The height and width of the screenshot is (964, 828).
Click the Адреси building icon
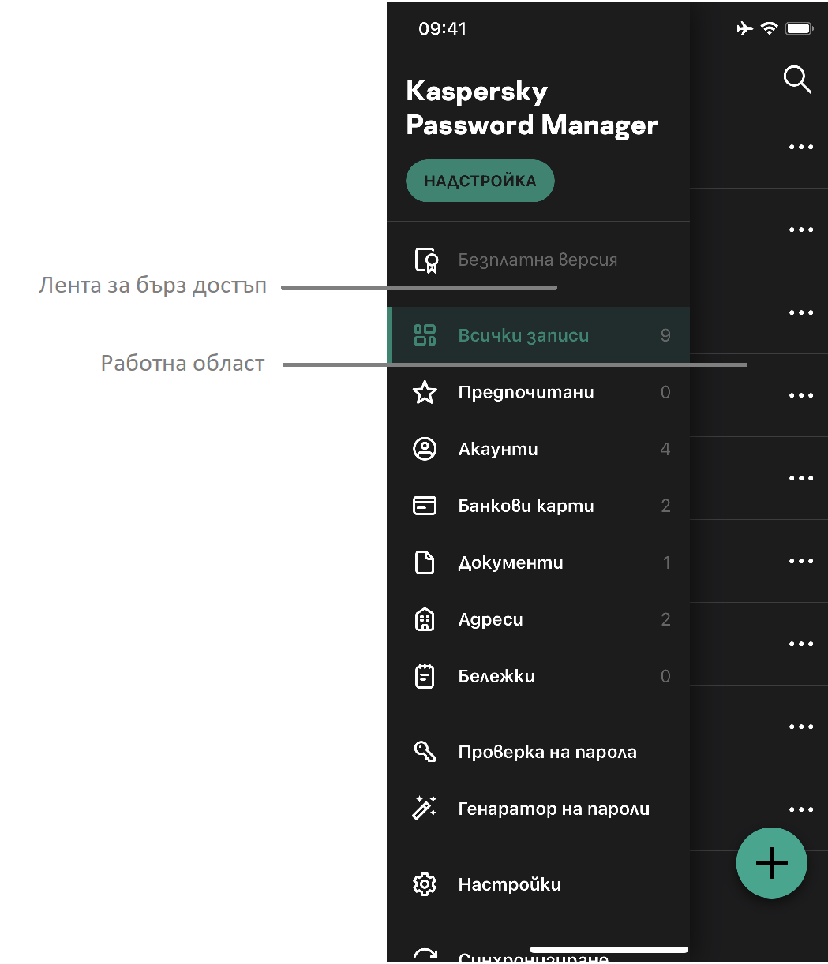click(x=425, y=619)
